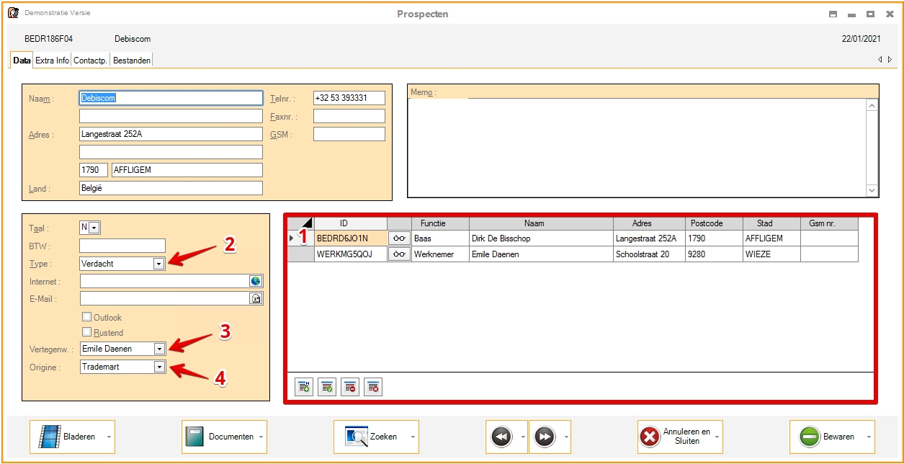
Task: Switch to the Extra Info tab
Action: pos(53,61)
